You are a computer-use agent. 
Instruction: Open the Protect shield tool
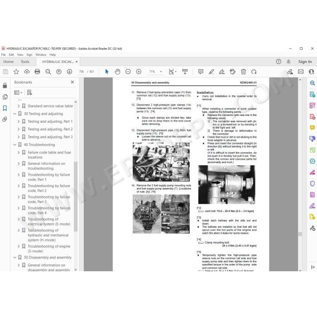coord(312,183)
